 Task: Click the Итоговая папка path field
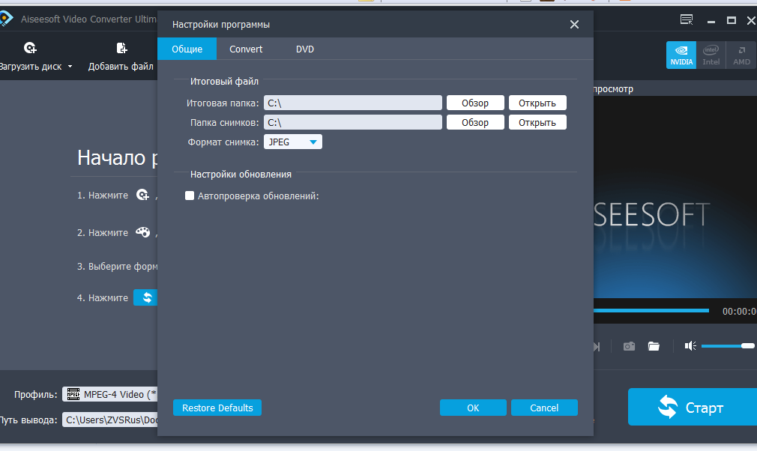click(x=353, y=103)
